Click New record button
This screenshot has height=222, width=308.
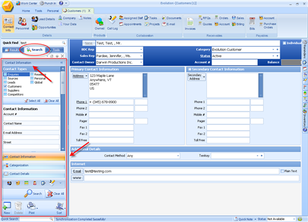(x=7, y=208)
